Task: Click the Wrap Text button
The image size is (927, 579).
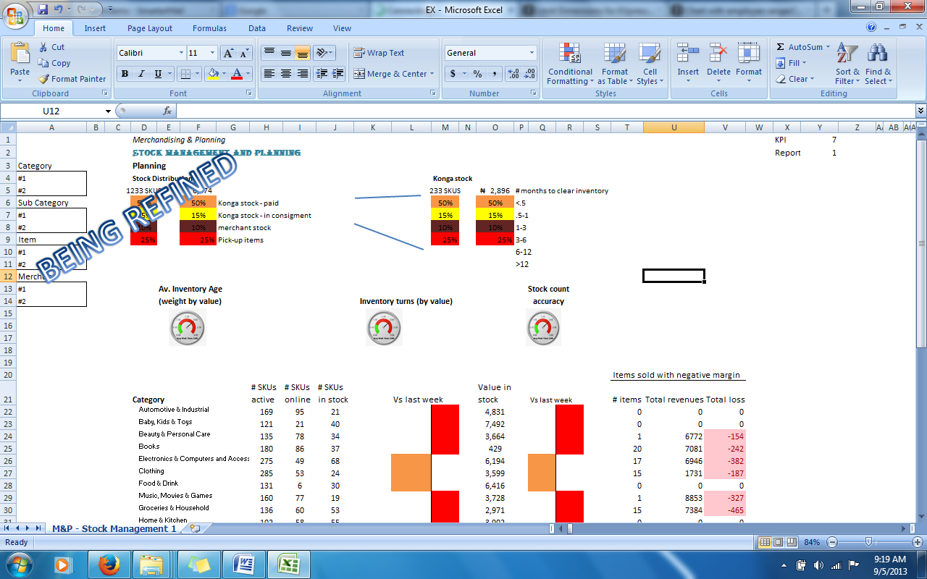Action: click(379, 53)
